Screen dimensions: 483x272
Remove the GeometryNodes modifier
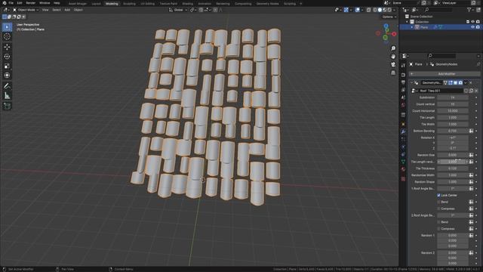pyautogui.click(x=471, y=82)
